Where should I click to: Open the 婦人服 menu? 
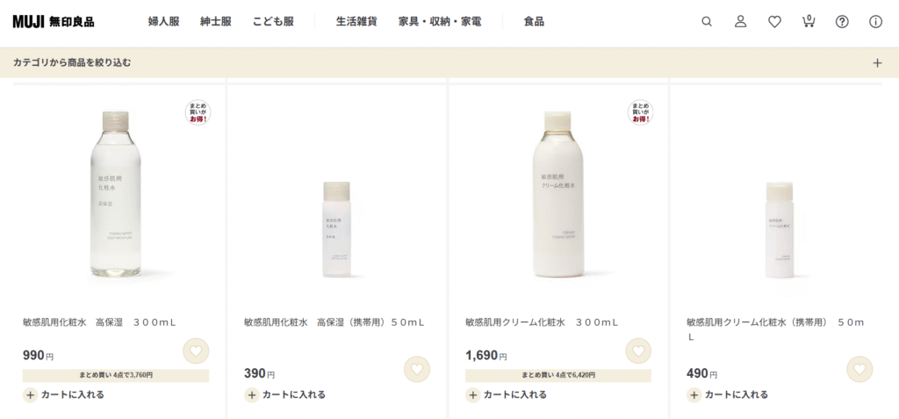[164, 22]
